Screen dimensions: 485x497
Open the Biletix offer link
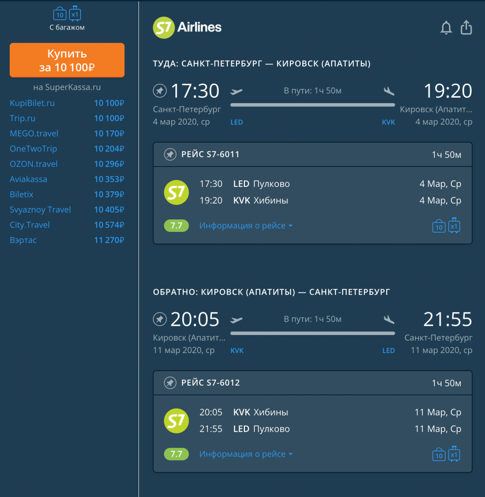coord(22,194)
